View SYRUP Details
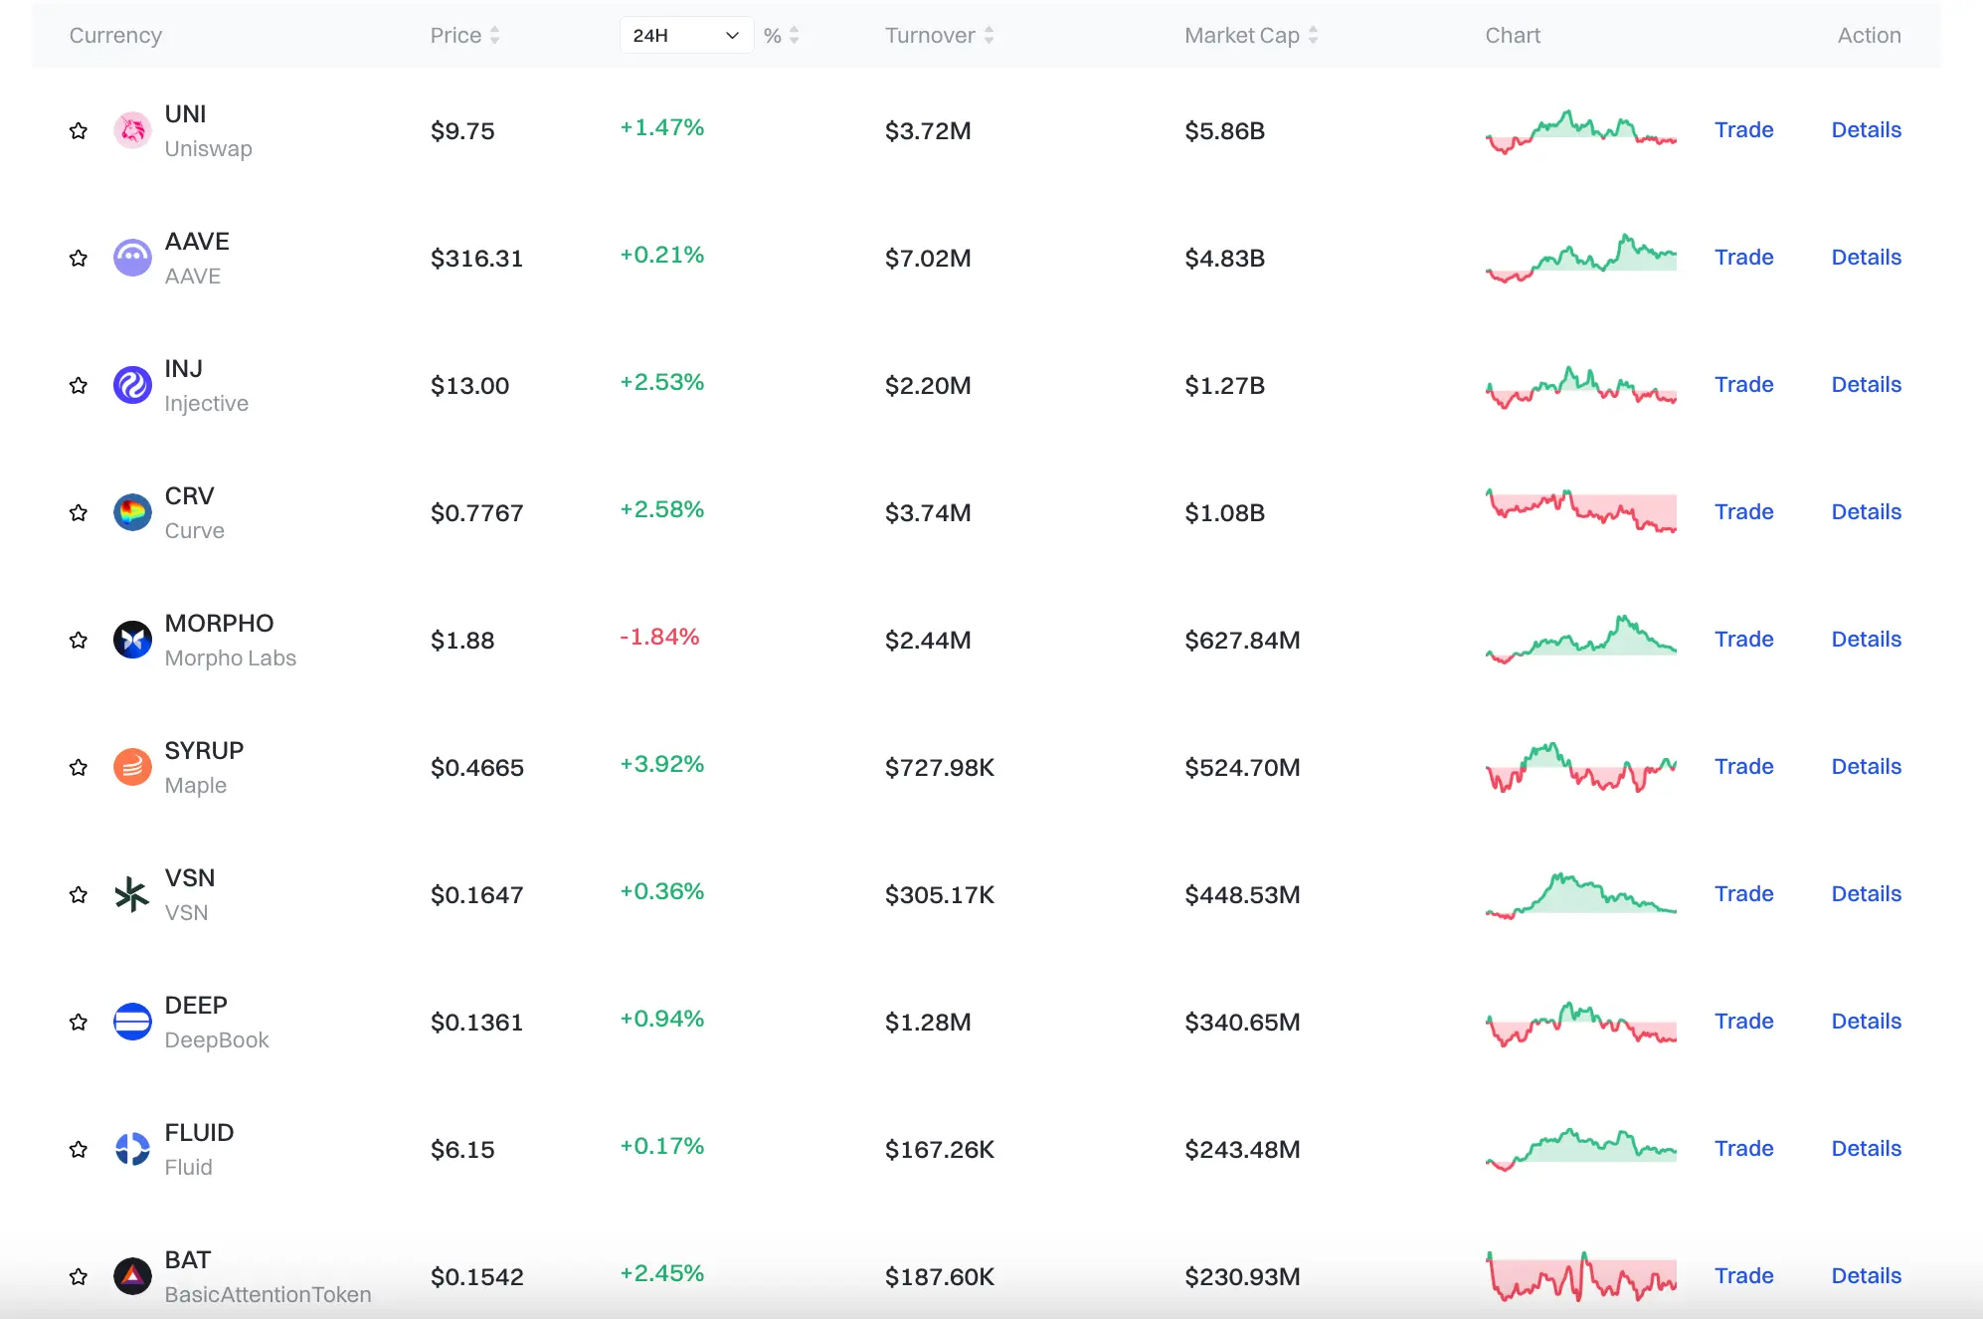1983x1319 pixels. (1866, 767)
